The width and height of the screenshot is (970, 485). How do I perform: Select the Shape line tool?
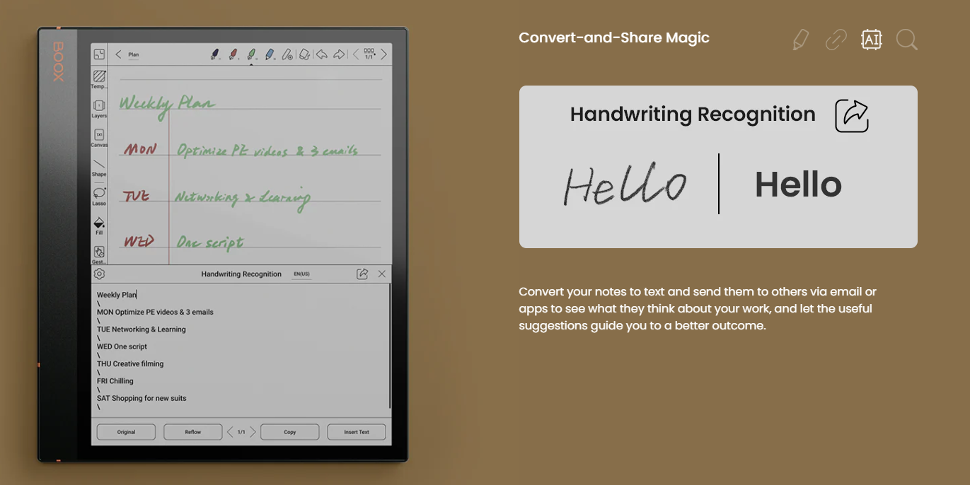[99, 165]
